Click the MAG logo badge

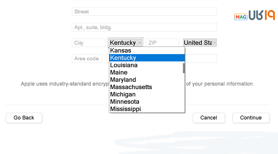(240, 17)
